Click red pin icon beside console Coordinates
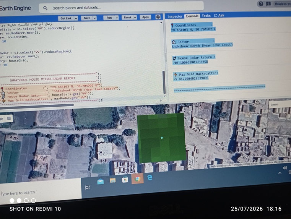 point(172,25)
